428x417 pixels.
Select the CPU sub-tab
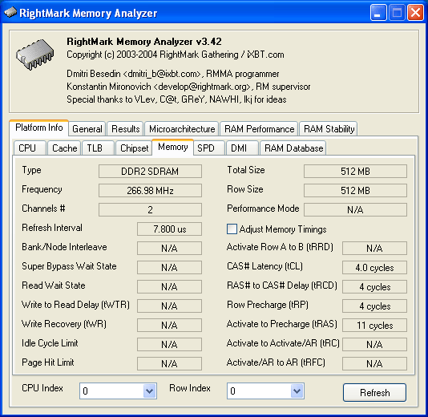point(30,148)
